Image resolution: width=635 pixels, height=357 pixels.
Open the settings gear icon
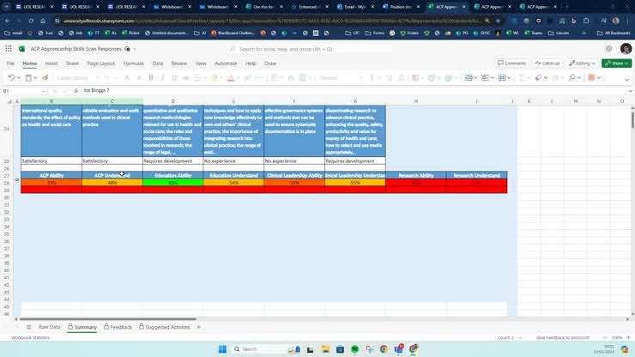pos(608,49)
